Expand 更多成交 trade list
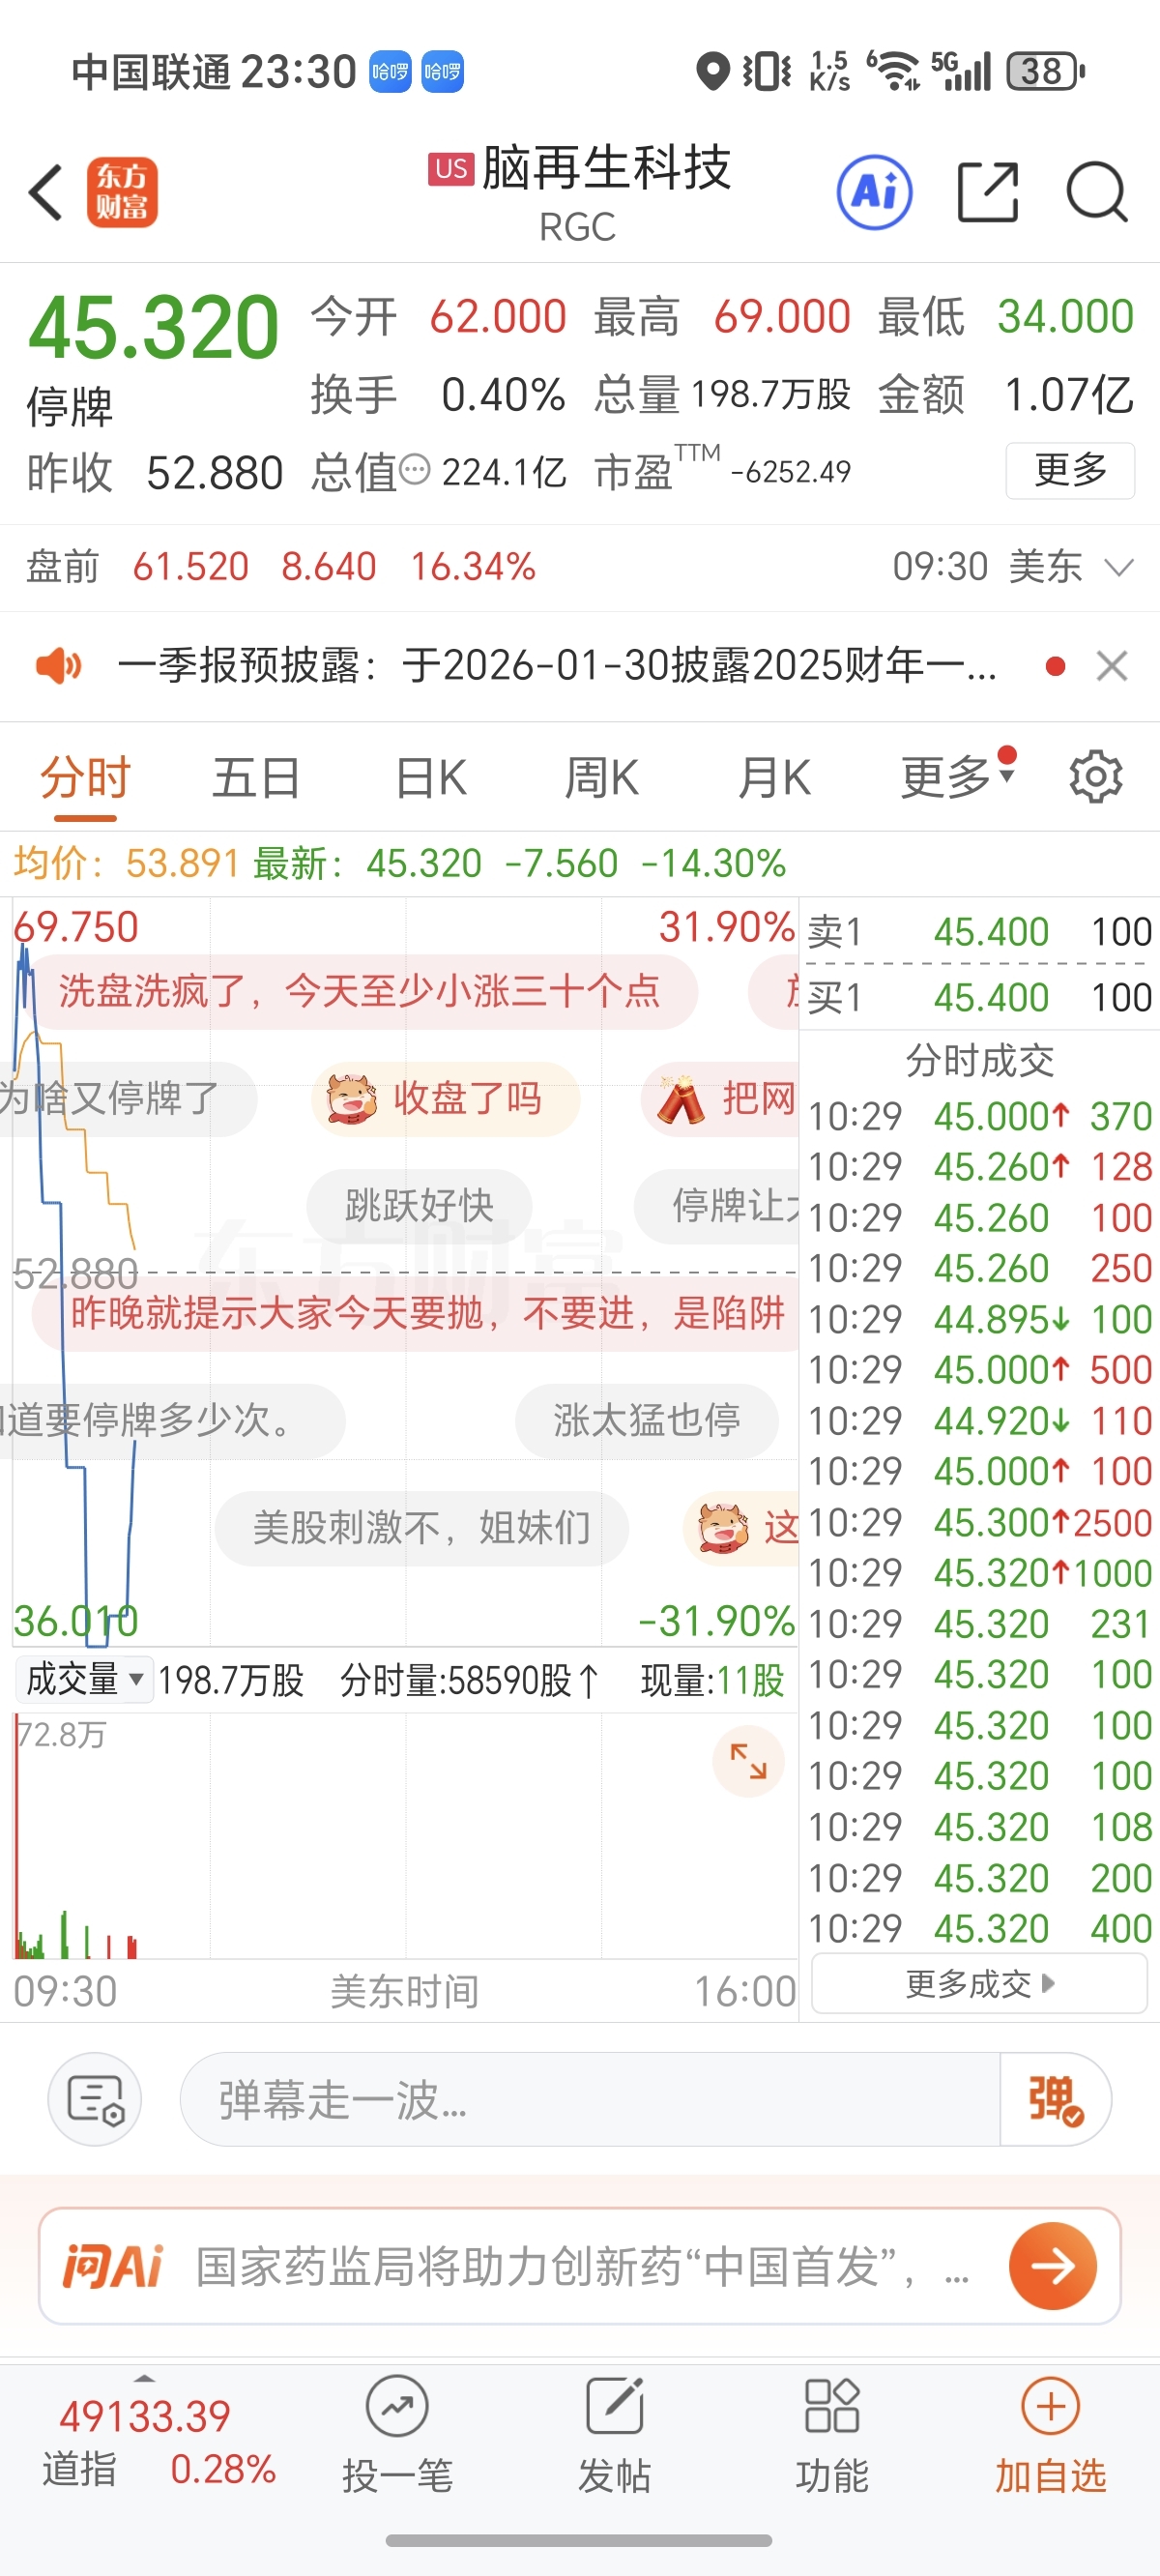1160x2576 pixels. click(x=980, y=1983)
